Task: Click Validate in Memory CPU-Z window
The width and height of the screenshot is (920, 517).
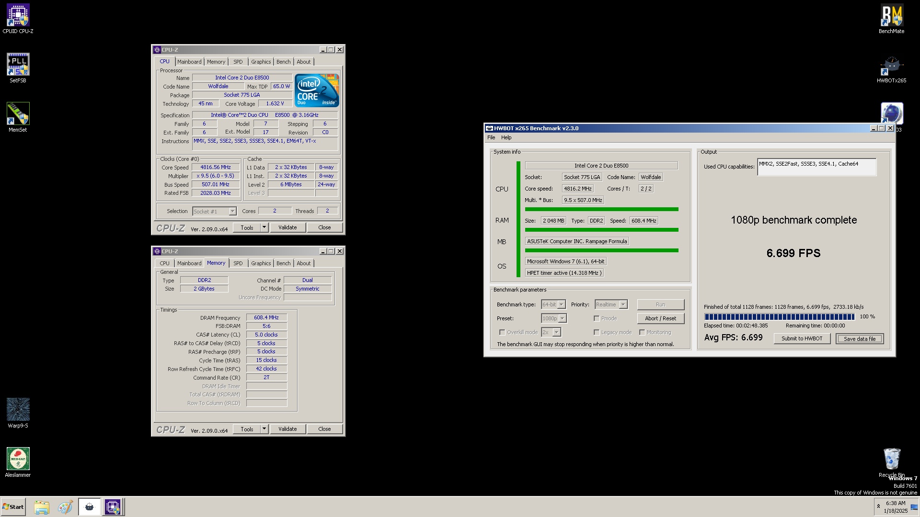Action: [x=287, y=429]
